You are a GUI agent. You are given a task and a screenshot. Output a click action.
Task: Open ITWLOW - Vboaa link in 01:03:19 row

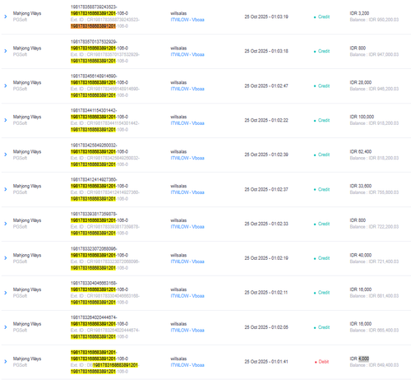pyautogui.click(x=187, y=20)
